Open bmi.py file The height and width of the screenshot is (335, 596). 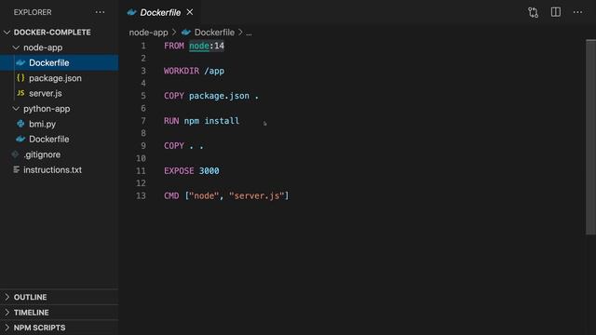point(60,124)
